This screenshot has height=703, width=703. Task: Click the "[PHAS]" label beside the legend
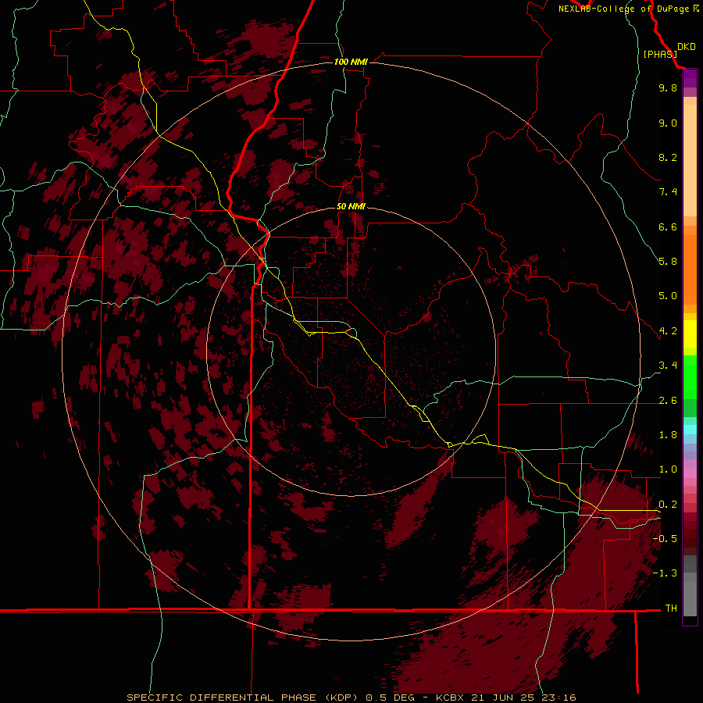(660, 54)
